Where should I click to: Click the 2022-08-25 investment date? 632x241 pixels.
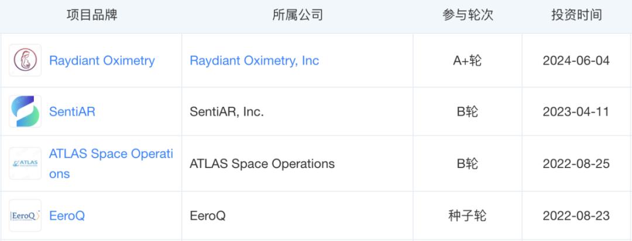click(576, 164)
